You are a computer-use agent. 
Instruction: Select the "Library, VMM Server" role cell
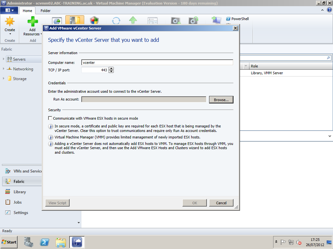pos(267,73)
